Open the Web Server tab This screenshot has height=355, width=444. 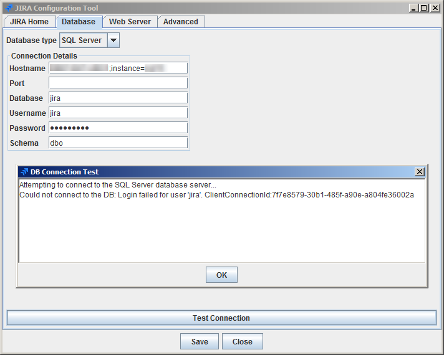130,22
